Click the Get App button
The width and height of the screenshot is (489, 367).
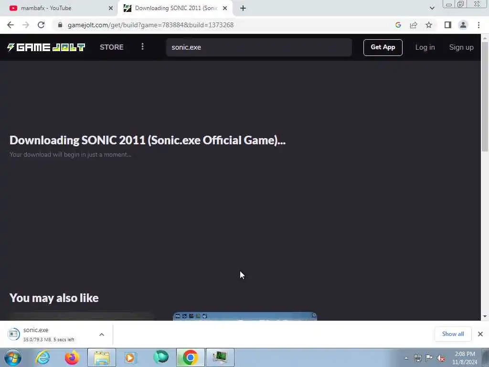(383, 47)
